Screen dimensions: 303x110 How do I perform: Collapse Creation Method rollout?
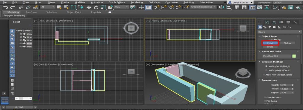[x=272, y=62]
